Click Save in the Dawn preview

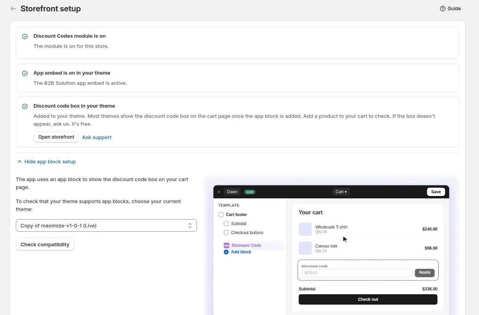point(436,192)
